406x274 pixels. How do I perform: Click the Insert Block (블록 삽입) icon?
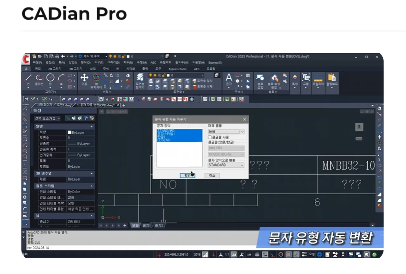click(x=260, y=81)
